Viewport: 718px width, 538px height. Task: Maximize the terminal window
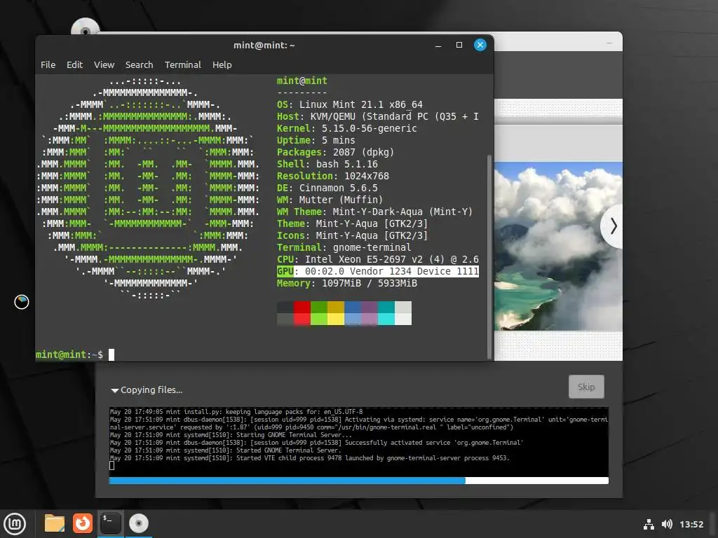(x=459, y=45)
